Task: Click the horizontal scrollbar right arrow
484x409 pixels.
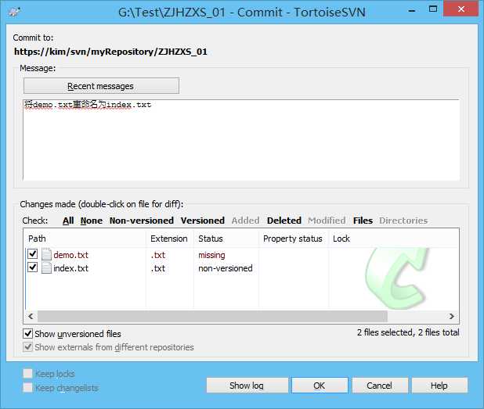Action: 452,316
